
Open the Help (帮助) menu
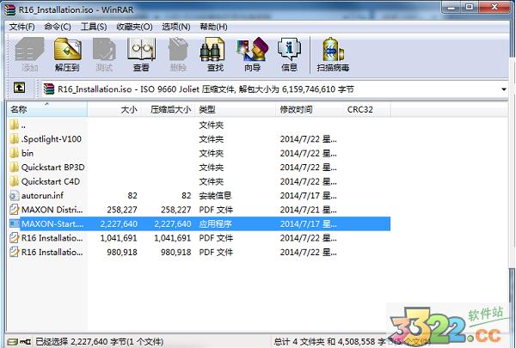(x=213, y=27)
